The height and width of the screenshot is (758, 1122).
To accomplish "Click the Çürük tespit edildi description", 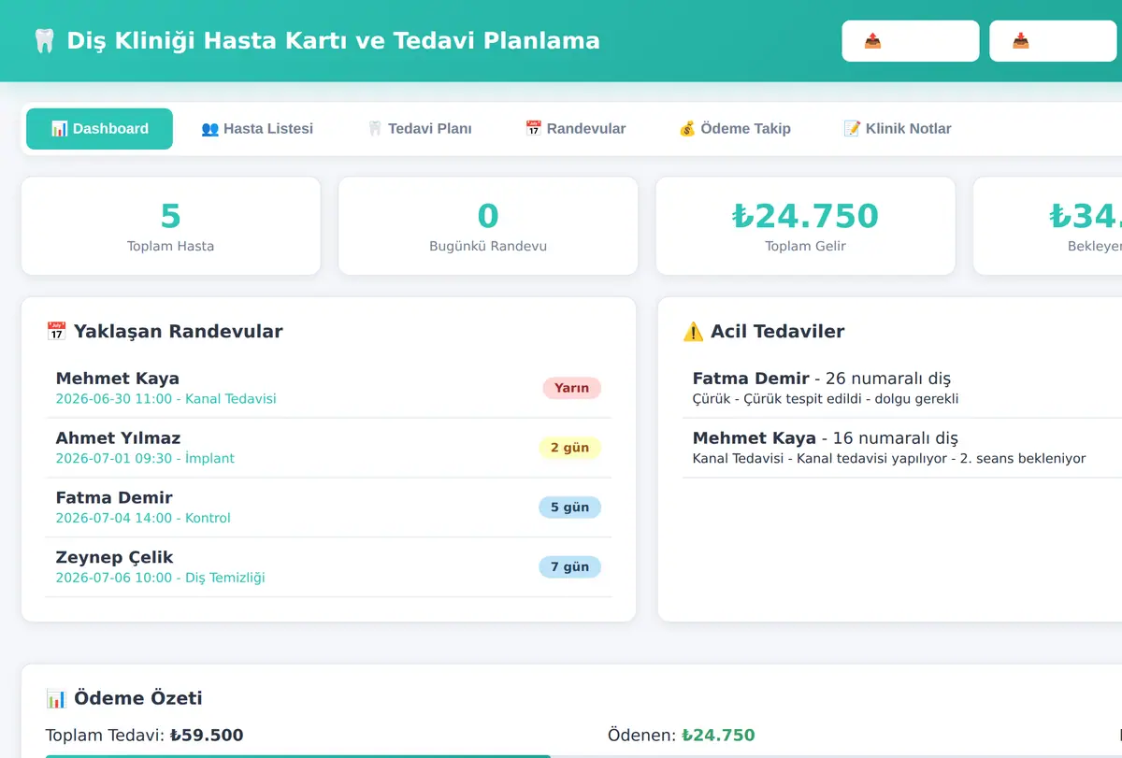I will 826,399.
